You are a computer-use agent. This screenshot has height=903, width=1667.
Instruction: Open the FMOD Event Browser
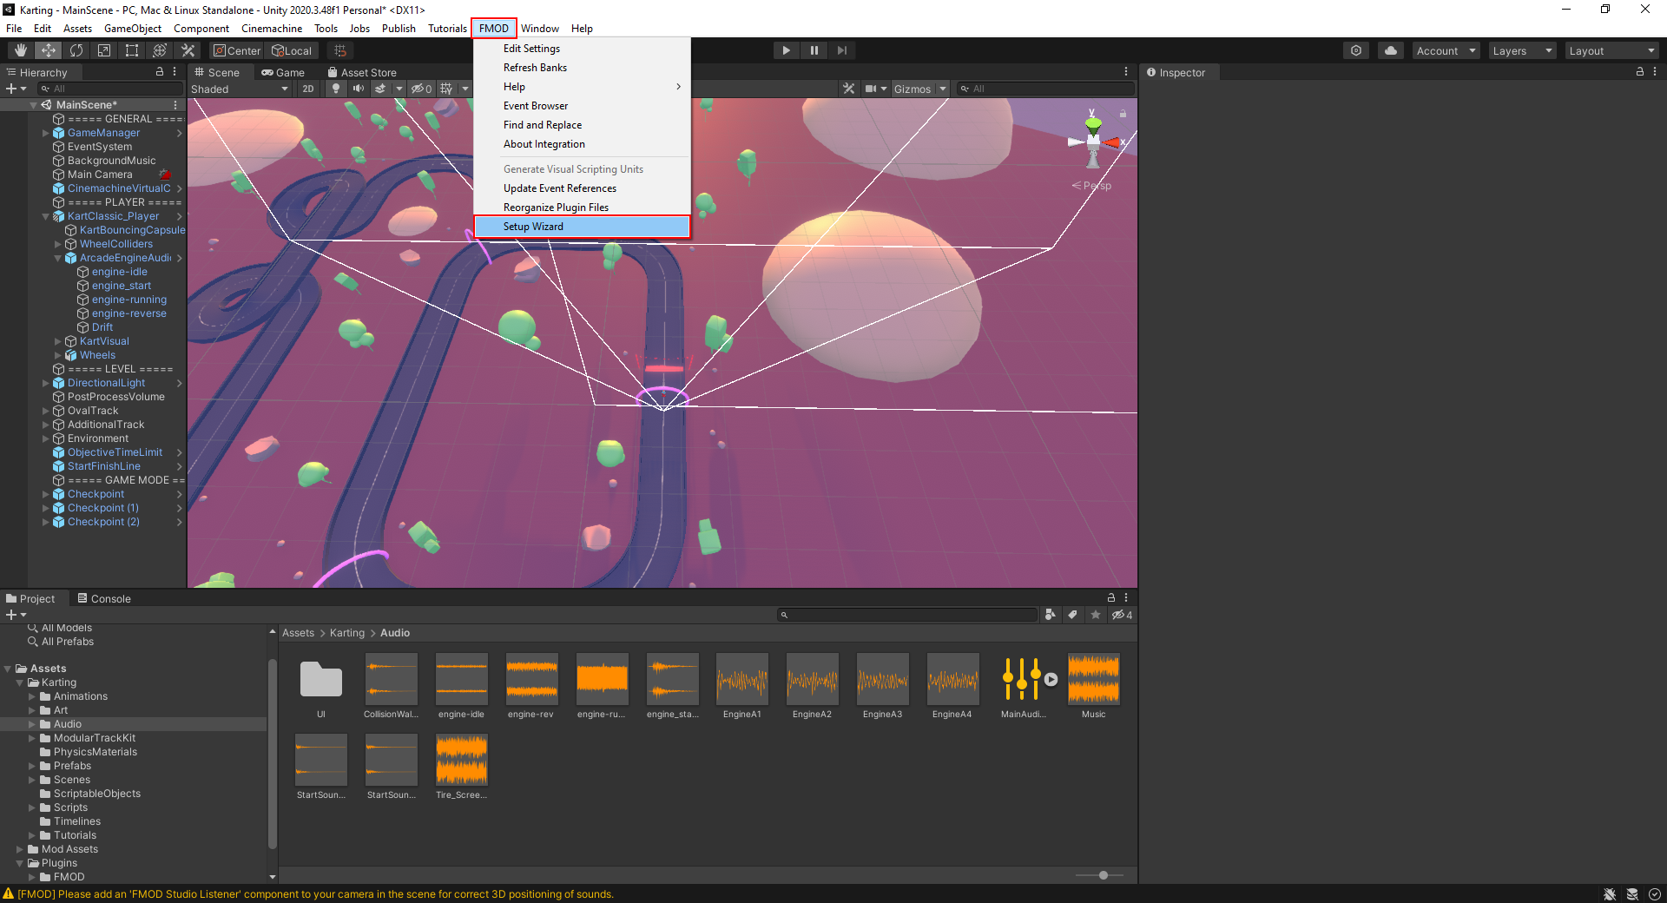(x=582, y=106)
